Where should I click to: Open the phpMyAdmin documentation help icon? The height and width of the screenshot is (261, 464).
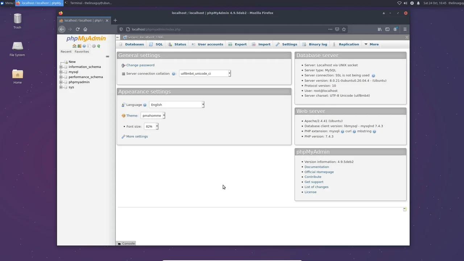84,46
